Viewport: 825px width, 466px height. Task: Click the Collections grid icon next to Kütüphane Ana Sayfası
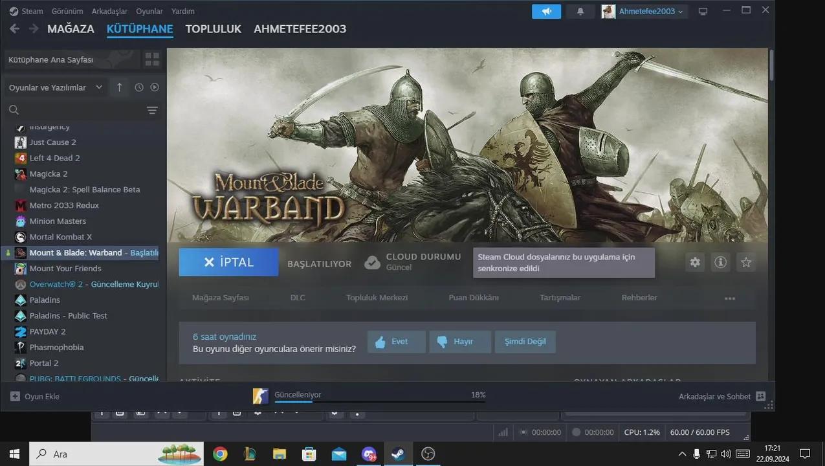click(153, 59)
